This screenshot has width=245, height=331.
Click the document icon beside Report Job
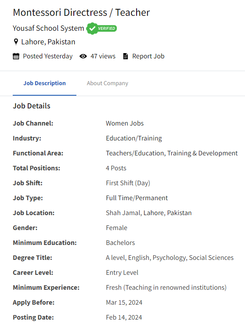pyautogui.click(x=126, y=56)
